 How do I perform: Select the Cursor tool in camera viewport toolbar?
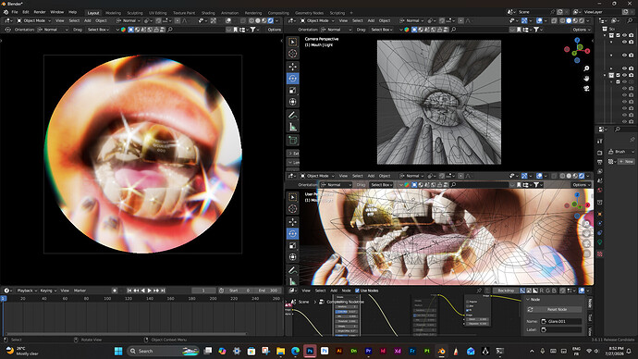click(x=292, y=54)
